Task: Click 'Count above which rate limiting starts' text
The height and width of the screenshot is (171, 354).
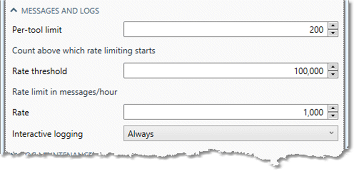Action: pyautogui.click(x=84, y=51)
